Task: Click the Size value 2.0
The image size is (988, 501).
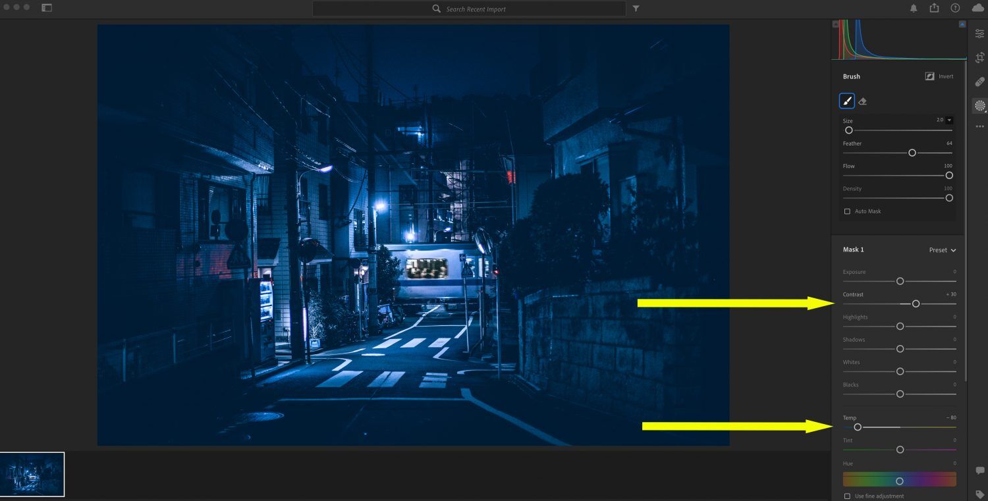Action: coord(940,120)
